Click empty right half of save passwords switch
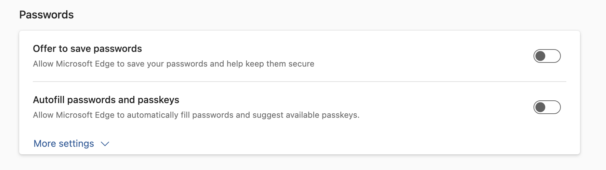606x170 pixels. pos(554,56)
